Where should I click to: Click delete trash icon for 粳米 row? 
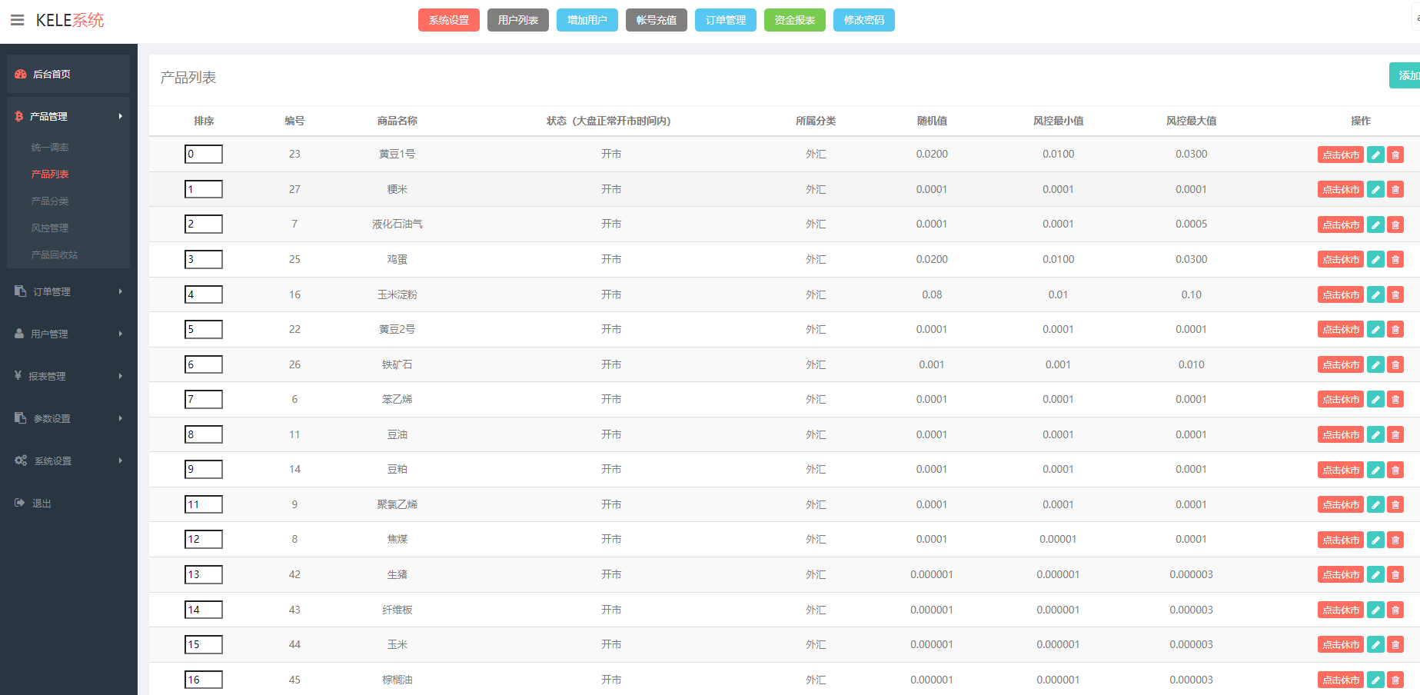pos(1395,189)
